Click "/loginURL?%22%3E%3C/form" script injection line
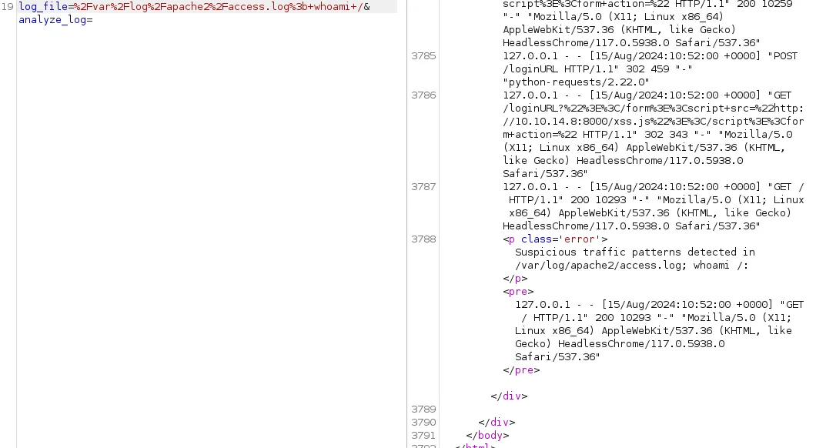This screenshot has width=816, height=448. point(653,109)
